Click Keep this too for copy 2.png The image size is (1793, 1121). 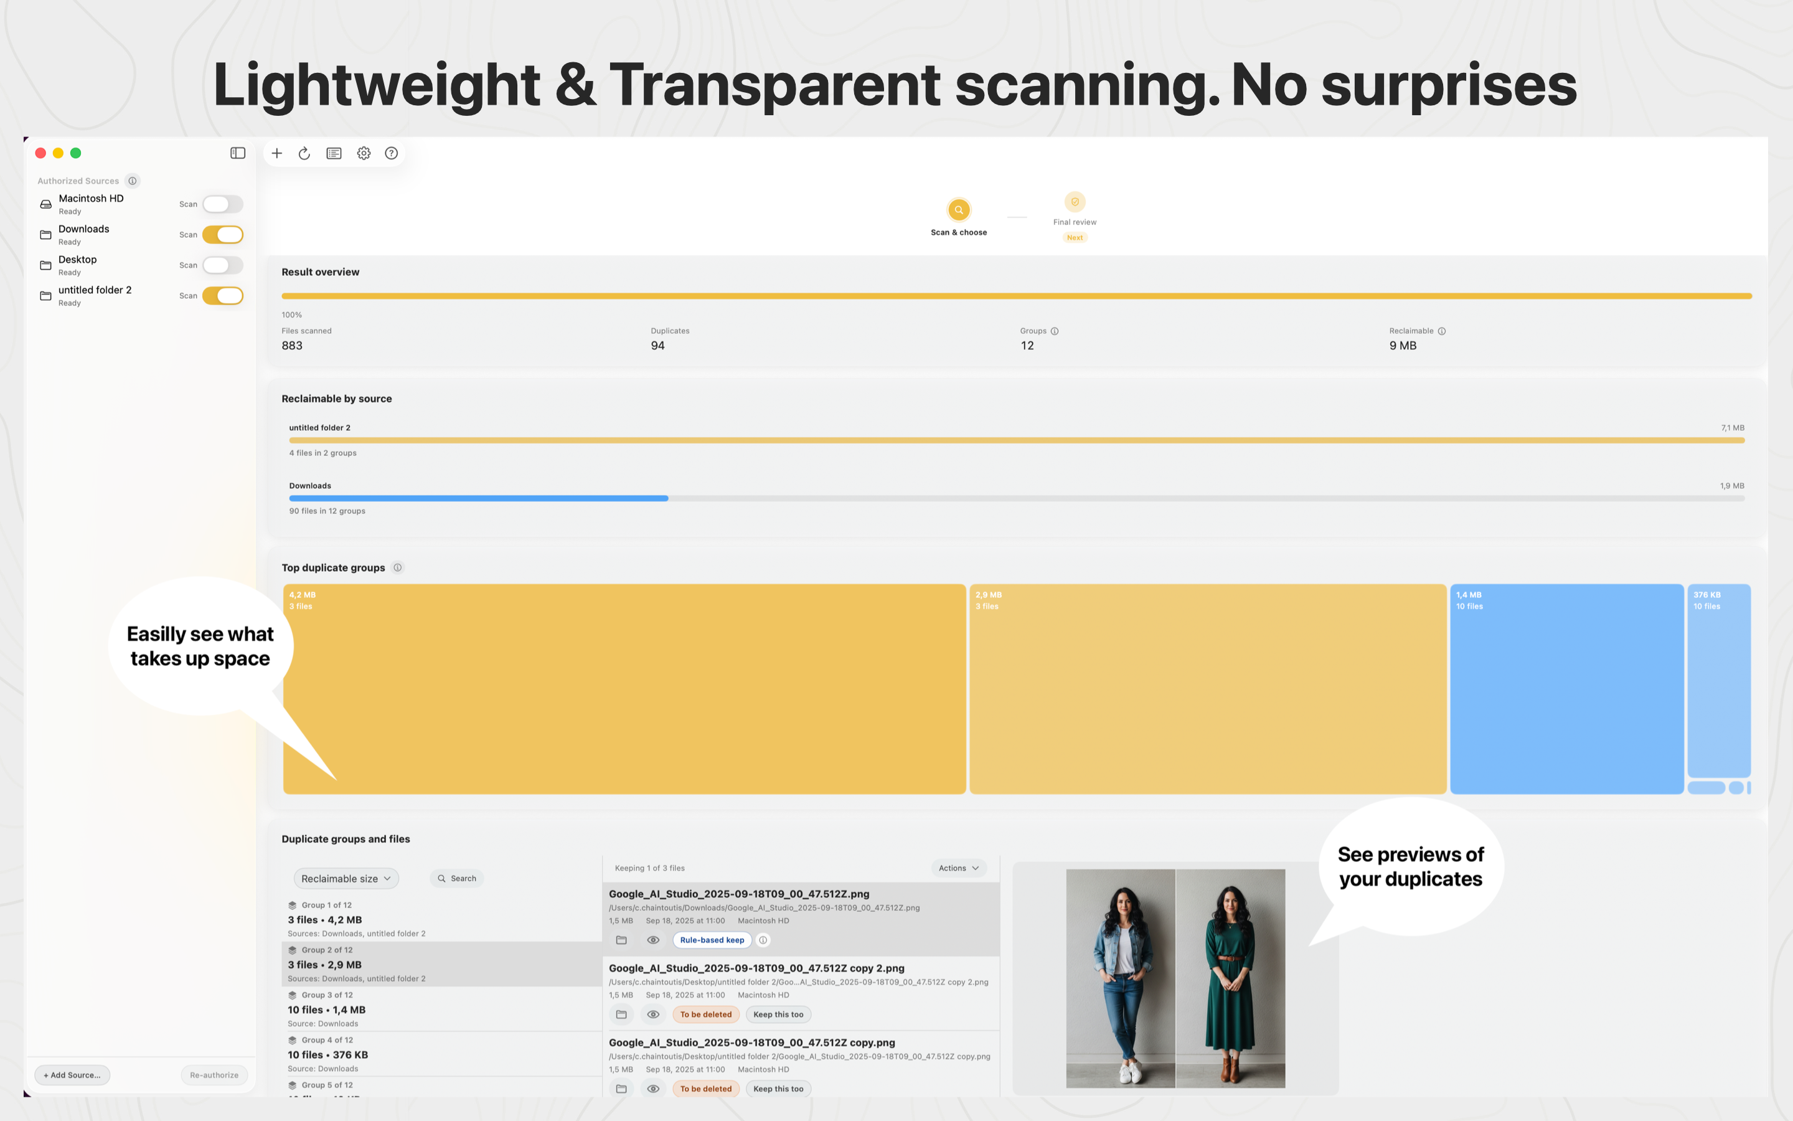(x=778, y=1015)
